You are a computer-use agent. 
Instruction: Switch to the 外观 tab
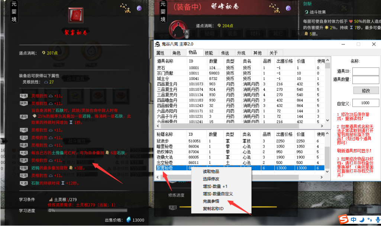(x=241, y=53)
